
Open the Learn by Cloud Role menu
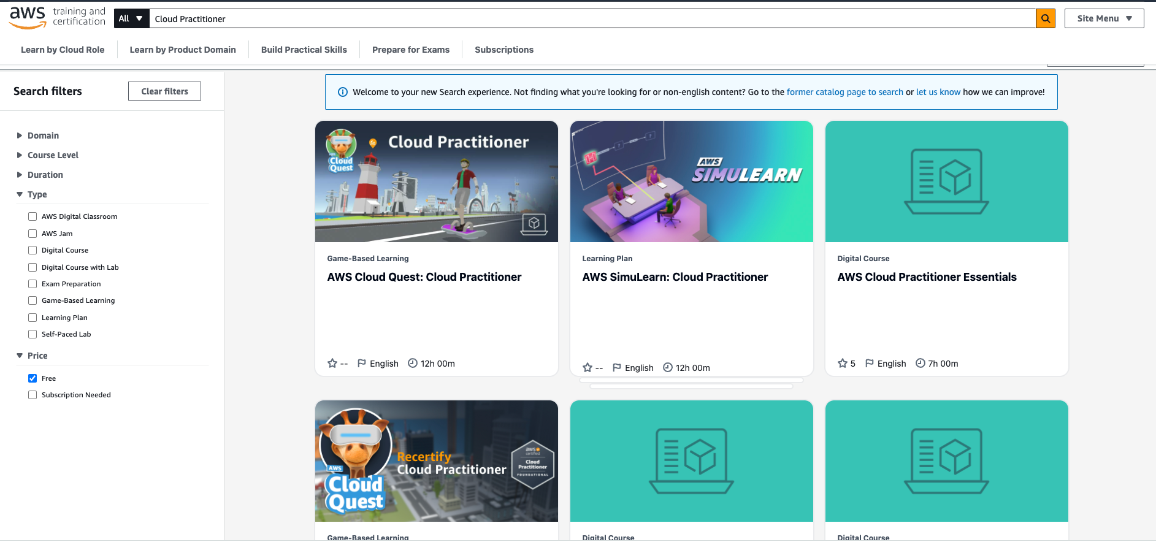(63, 50)
